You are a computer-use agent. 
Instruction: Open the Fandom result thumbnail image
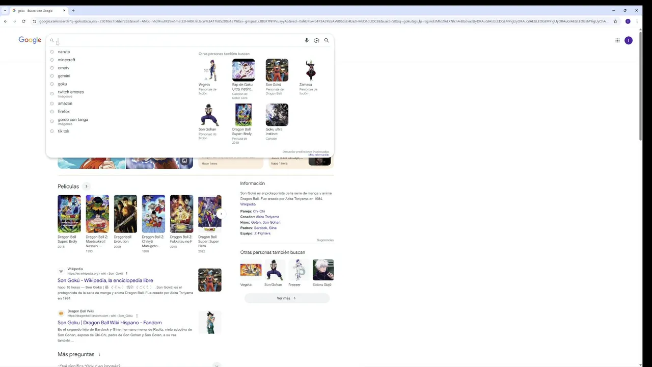tap(209, 322)
